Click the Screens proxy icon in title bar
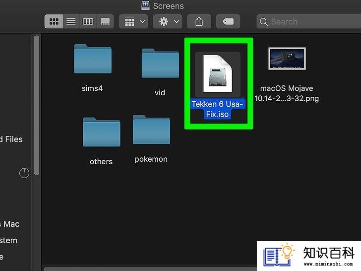The width and height of the screenshot is (361, 271). pos(145,5)
